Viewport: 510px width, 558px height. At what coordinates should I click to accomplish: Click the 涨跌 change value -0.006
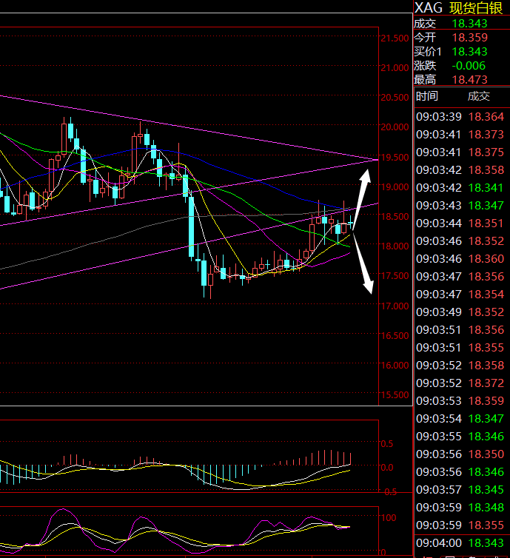469,66
